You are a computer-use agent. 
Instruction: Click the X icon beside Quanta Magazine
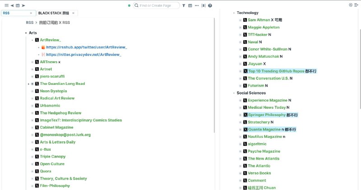click(x=245, y=130)
